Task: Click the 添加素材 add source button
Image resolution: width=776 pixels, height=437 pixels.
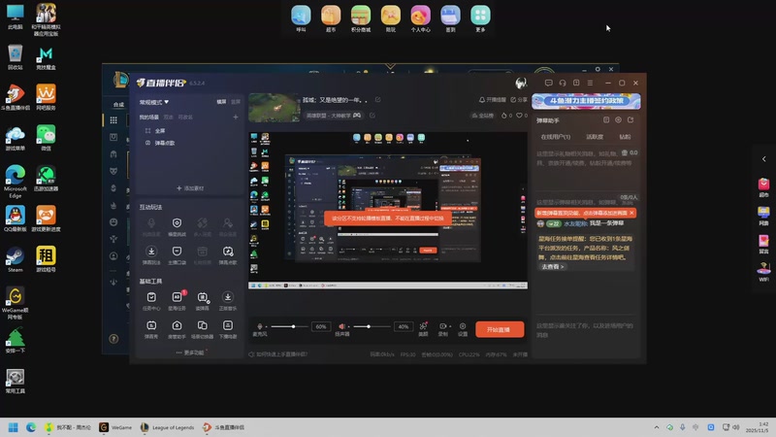Action: pos(190,188)
